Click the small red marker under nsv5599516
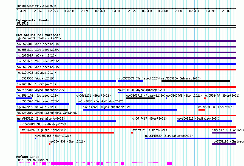The image size is (244, 166). [132, 133]
